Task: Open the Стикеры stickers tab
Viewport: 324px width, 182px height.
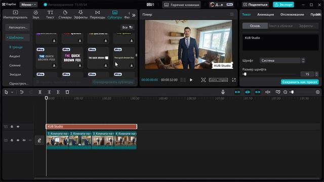Action: point(65,15)
